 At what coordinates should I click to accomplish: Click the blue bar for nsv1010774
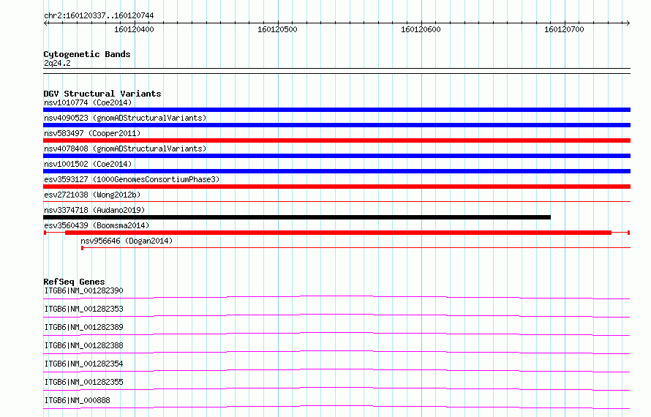pos(336,110)
